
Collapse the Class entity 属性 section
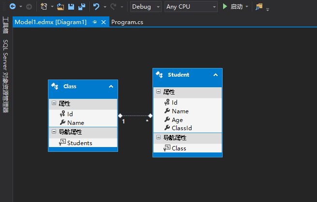(x=54, y=103)
